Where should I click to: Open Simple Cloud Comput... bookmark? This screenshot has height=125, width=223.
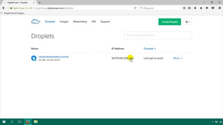(13, 13)
